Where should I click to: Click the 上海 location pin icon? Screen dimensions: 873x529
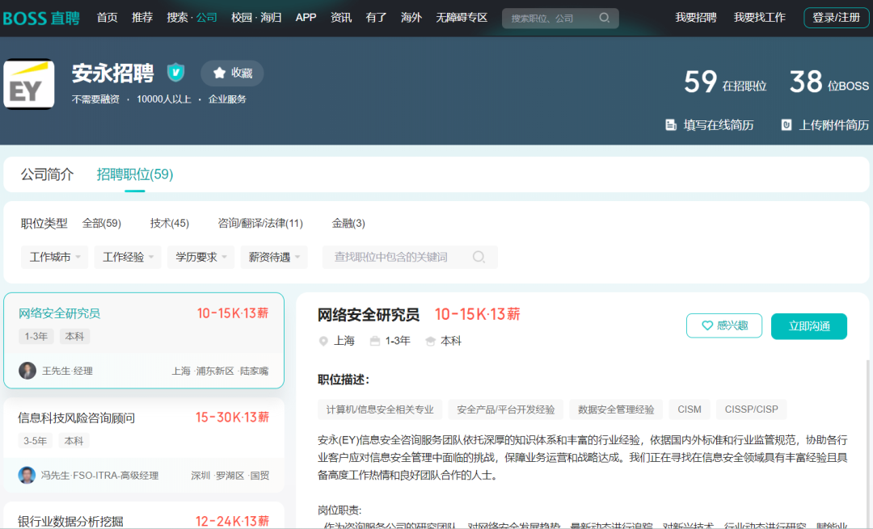[323, 341]
